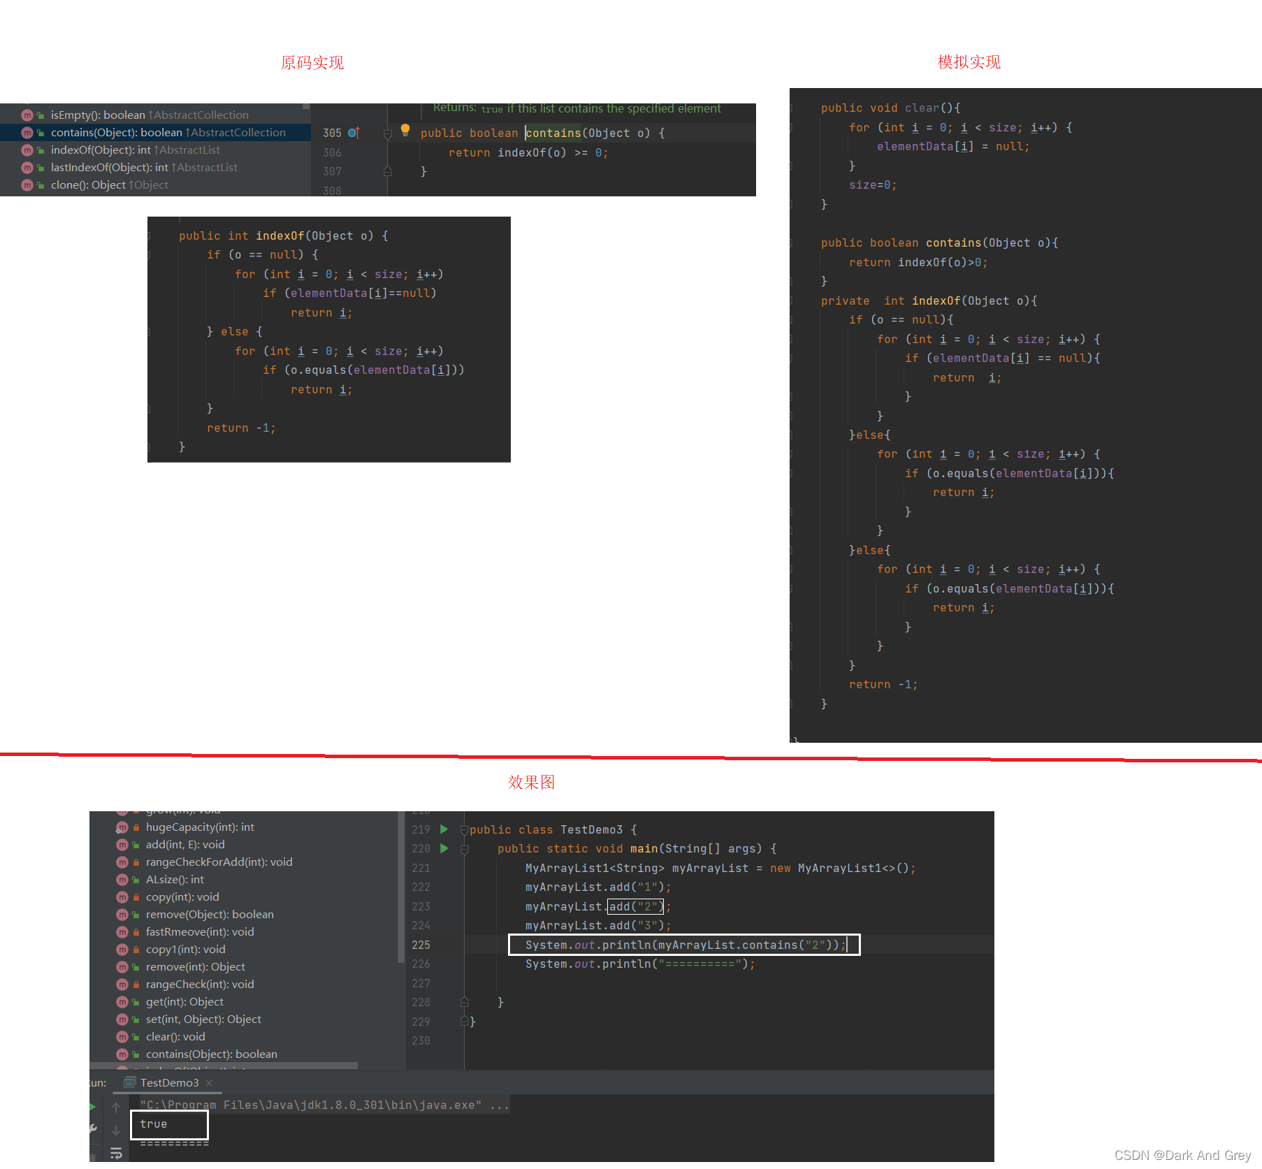
Task: Show intention actions via the yellow light bulb
Action: (x=405, y=129)
